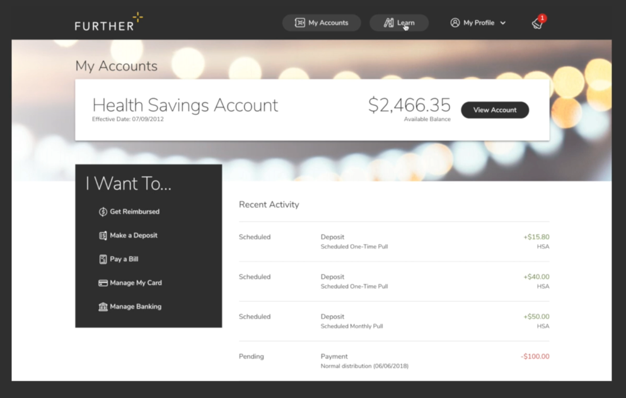Click the Get Reimbursed dollar icon
Screen dimensions: 626x398
(x=103, y=212)
